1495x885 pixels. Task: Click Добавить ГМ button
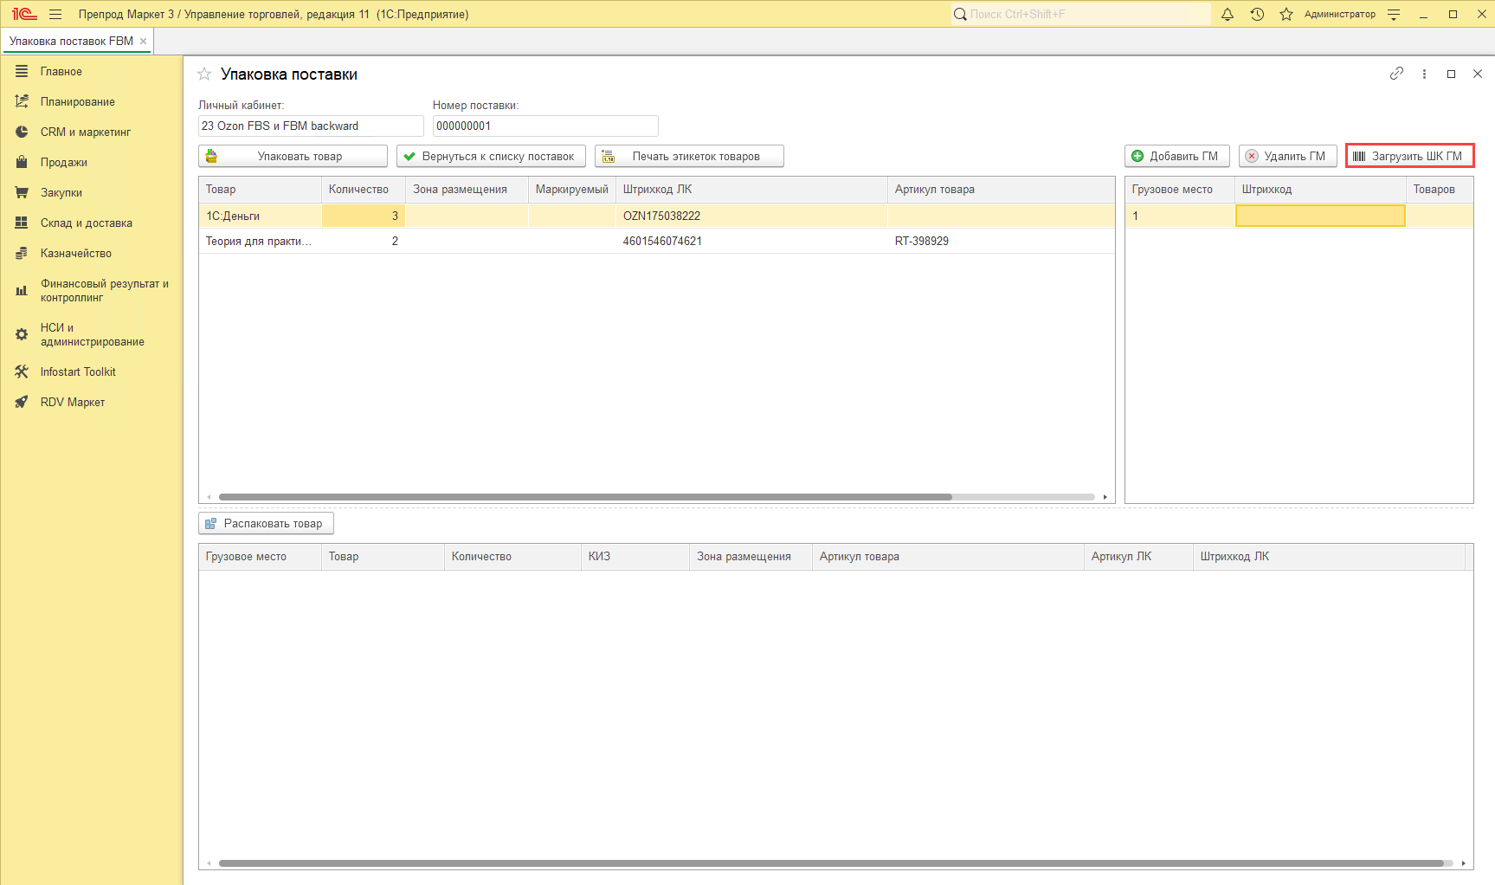click(1176, 156)
